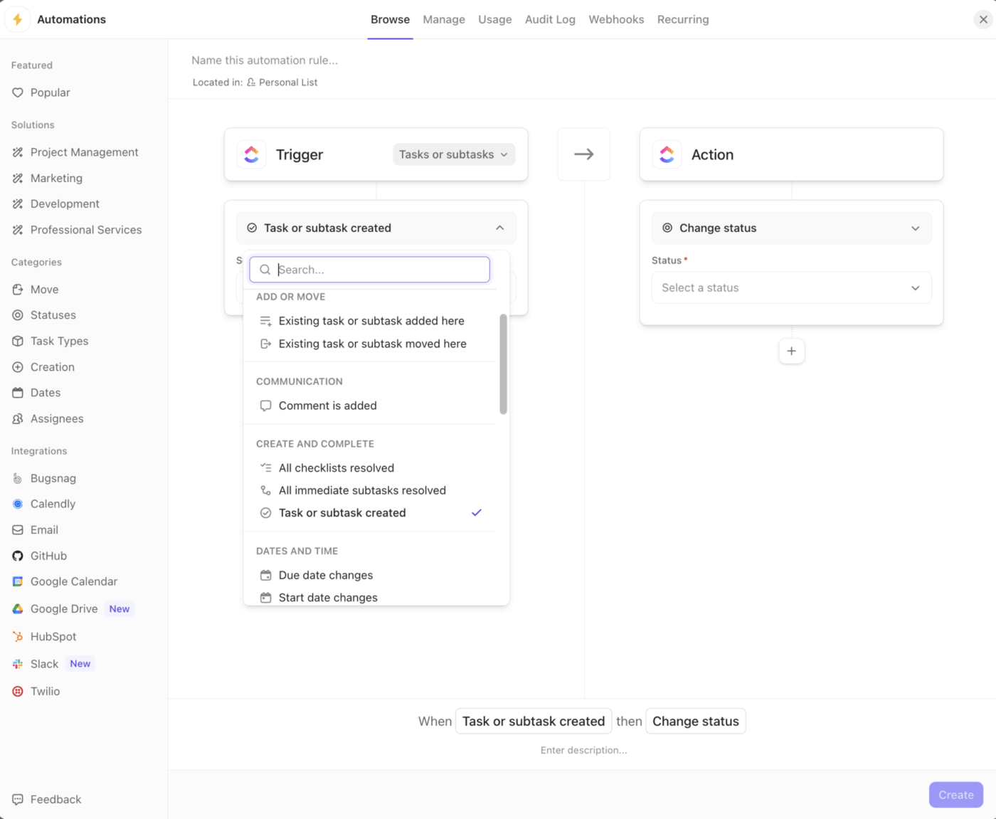Deselect the checked Task or subtask created option
The image size is (996, 819).
(342, 512)
